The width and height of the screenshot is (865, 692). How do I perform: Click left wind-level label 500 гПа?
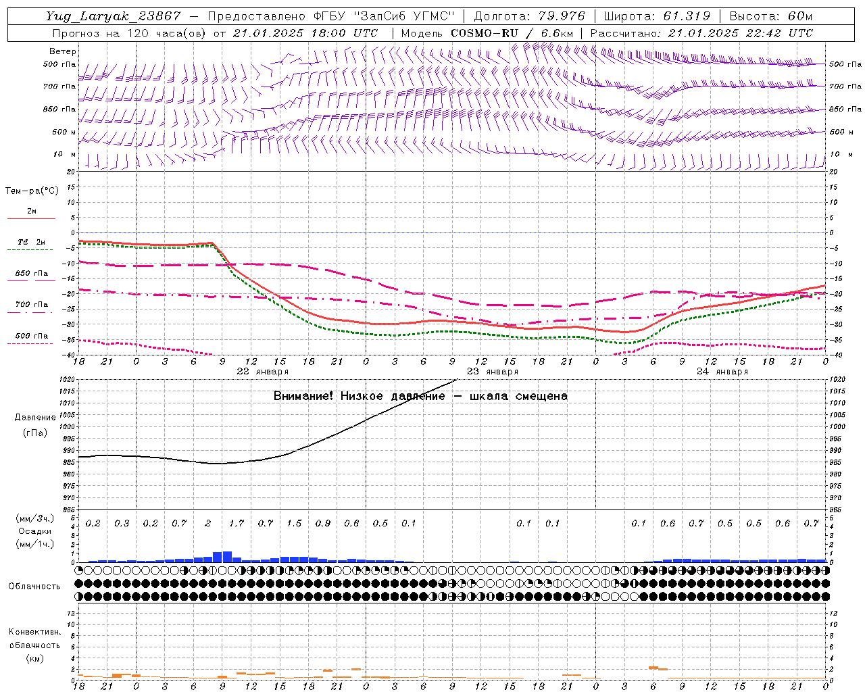(59, 64)
